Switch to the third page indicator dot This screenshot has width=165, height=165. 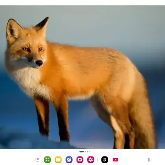pos(88,152)
